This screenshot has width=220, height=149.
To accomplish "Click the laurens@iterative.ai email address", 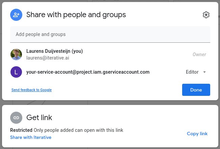I will pos(48,58).
